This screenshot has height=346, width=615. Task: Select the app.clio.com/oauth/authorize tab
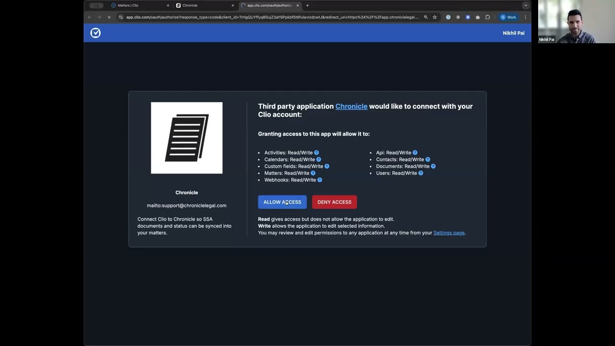269,5
